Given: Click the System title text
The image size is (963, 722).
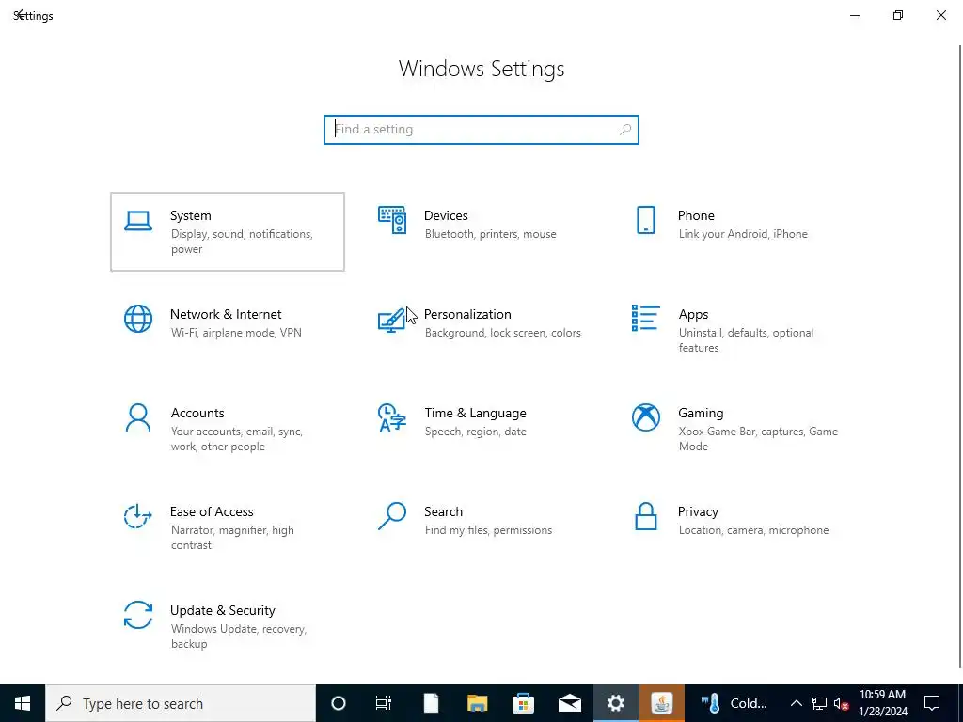Looking at the screenshot, I should [190, 215].
